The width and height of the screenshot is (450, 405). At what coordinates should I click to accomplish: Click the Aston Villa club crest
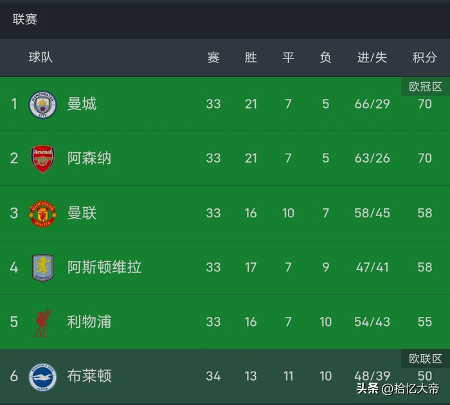(x=43, y=267)
